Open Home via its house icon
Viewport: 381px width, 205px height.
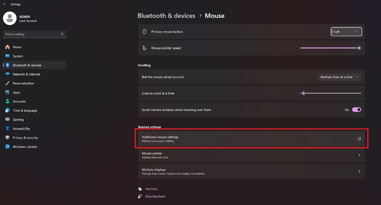[x=7, y=47]
